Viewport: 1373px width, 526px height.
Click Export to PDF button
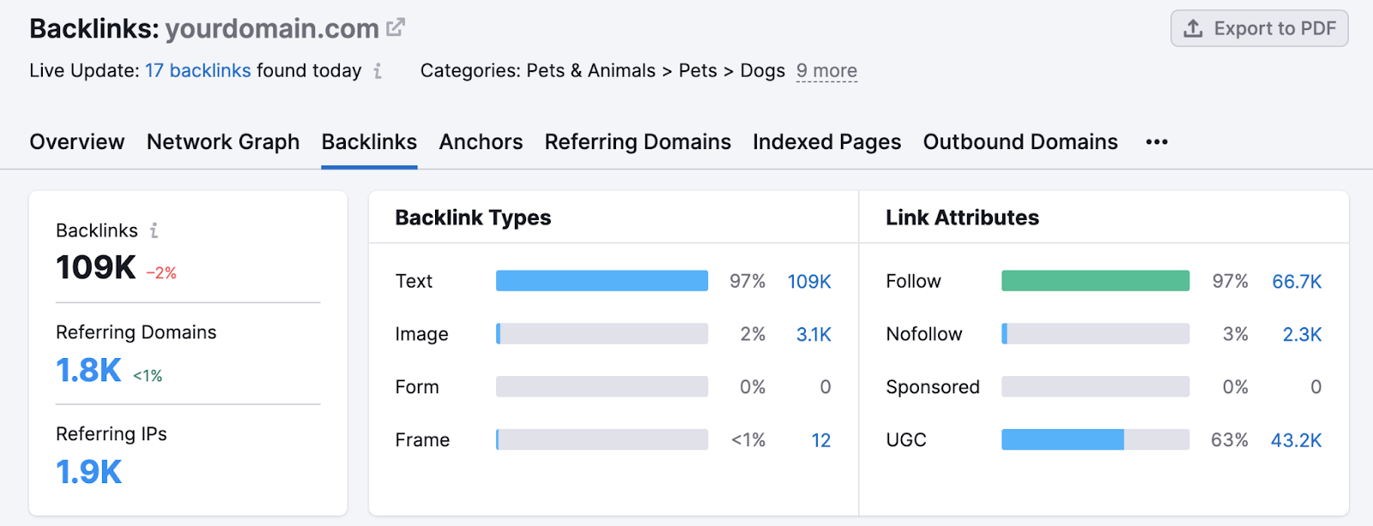[1259, 28]
